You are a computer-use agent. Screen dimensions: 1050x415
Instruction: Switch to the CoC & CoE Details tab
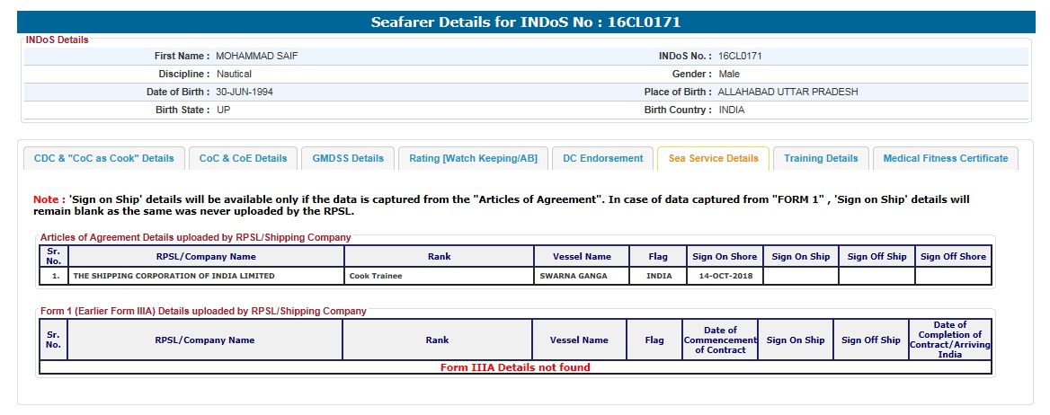[243, 158]
